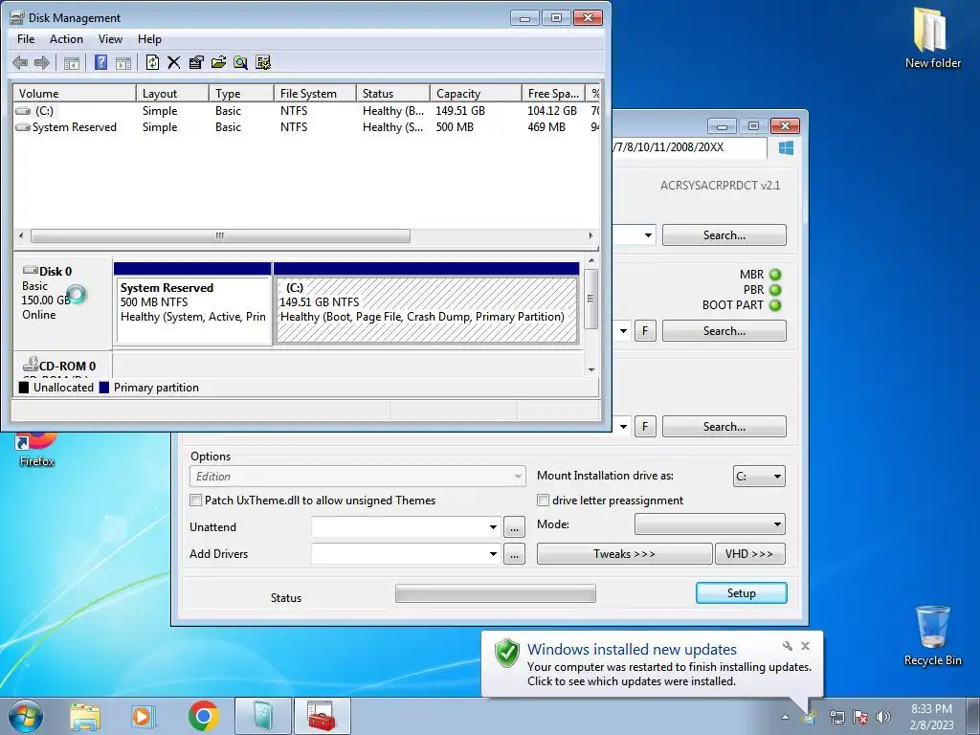Open Tweaks >>> options
The image size is (980, 735).
[x=624, y=554]
